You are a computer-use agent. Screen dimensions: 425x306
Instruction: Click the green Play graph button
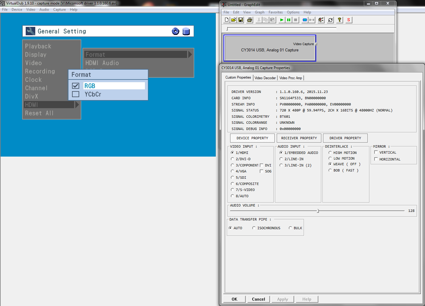click(282, 20)
